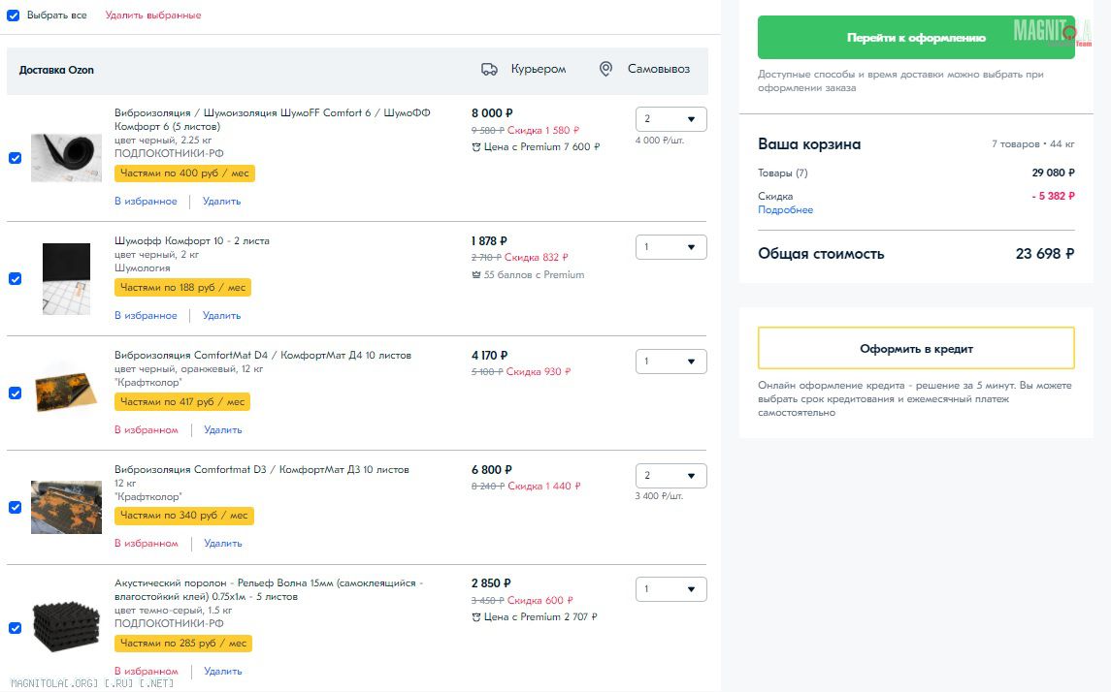This screenshot has width=1111, height=692.
Task: Click the Скидка 1 580 ₽ label
Action: point(544,130)
